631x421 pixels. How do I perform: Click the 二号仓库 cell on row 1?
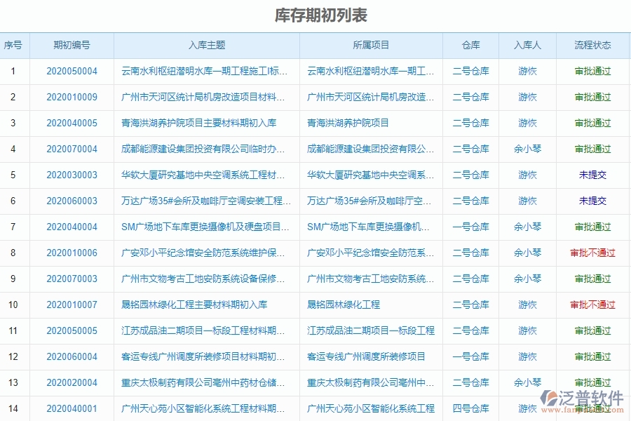[x=470, y=72]
